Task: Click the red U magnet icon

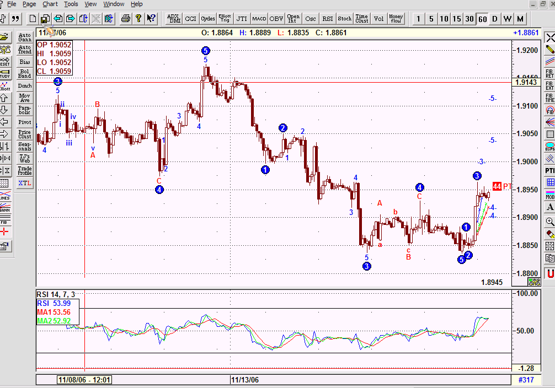Action: (551, 273)
